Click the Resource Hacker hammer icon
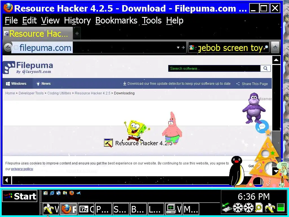 [x=108, y=143]
